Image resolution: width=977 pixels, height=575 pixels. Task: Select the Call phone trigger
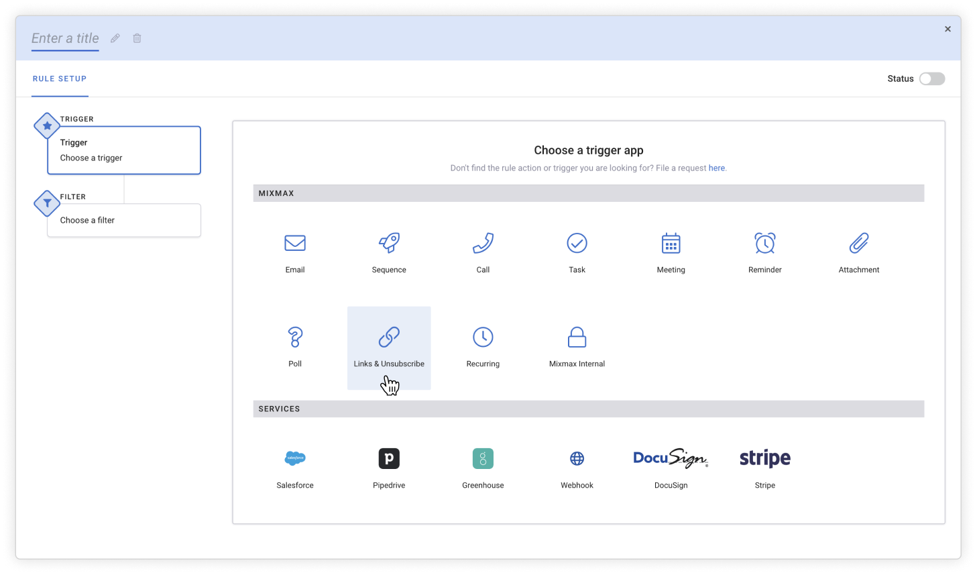pyautogui.click(x=483, y=244)
